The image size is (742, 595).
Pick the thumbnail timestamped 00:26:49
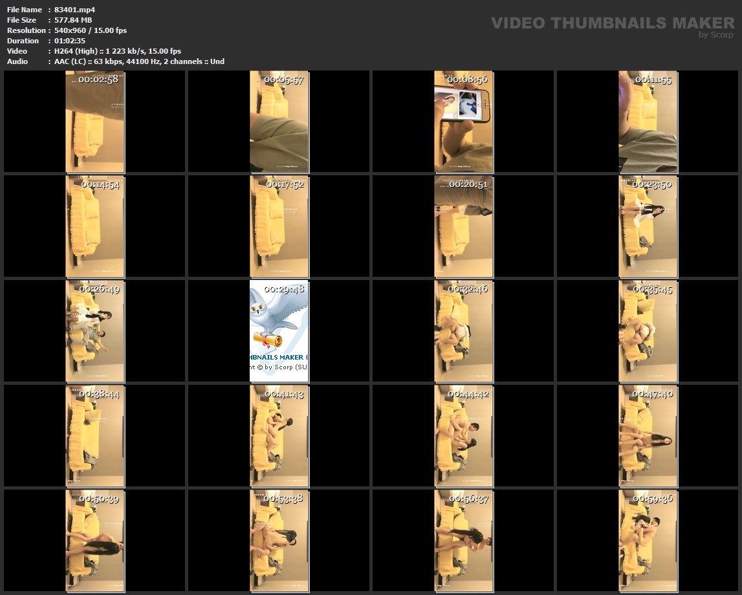pyautogui.click(x=94, y=331)
